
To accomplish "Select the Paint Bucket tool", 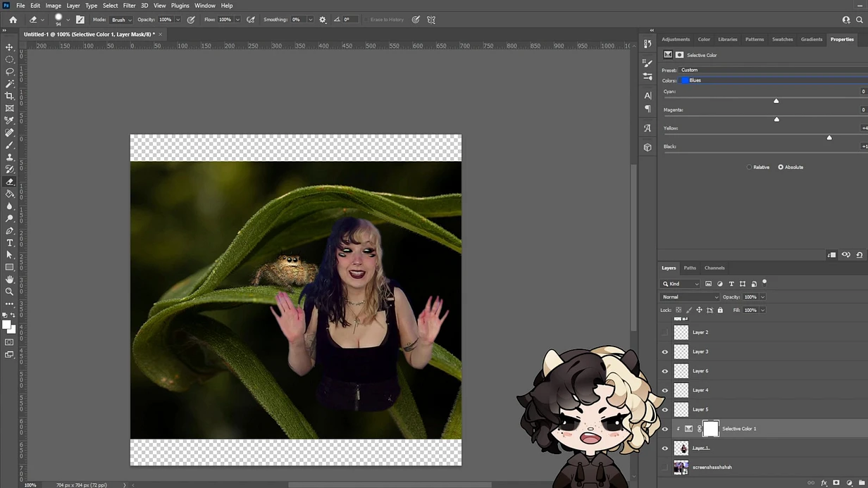I will (9, 194).
